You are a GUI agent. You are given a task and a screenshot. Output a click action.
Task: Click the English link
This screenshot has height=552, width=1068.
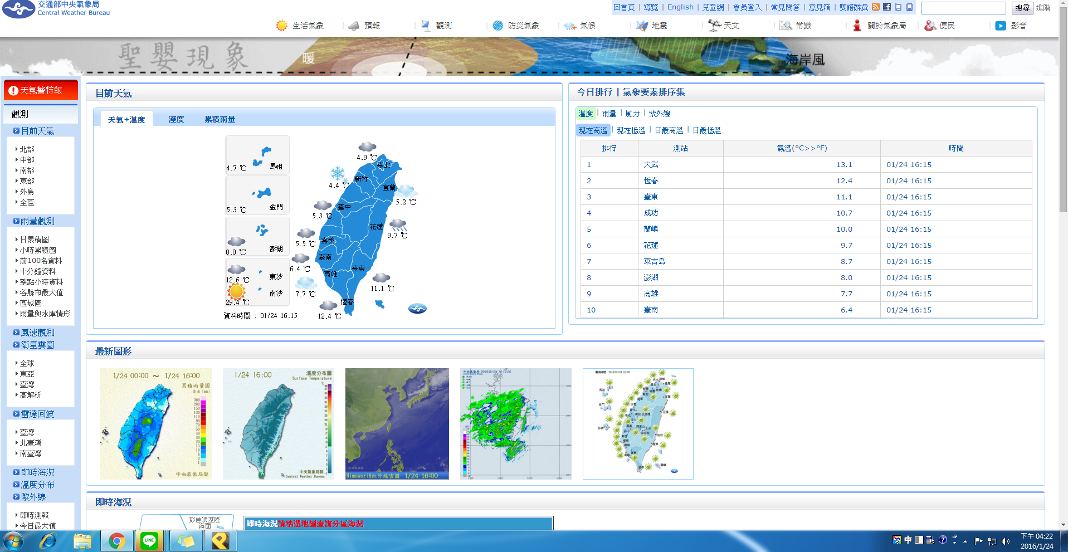681,7
